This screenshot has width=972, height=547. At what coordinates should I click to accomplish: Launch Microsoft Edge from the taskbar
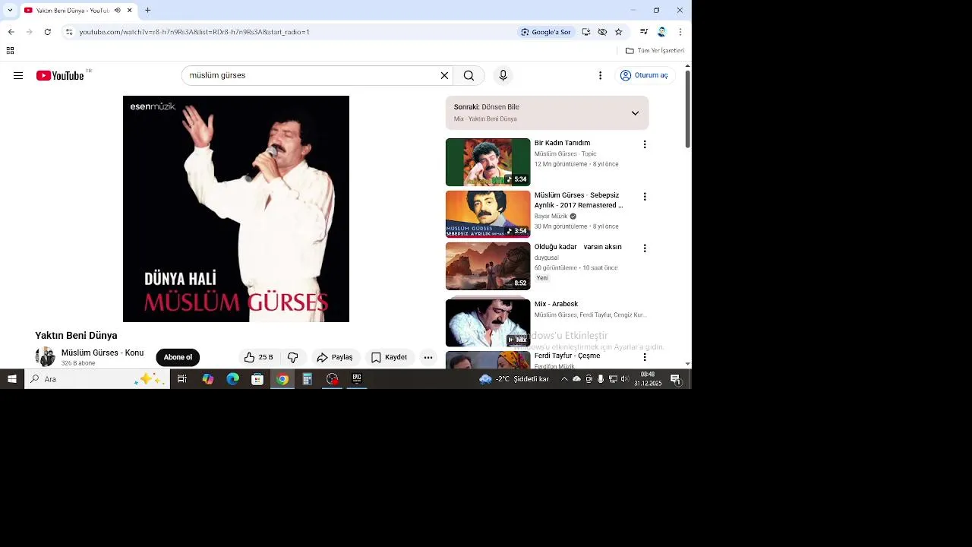[x=232, y=379]
